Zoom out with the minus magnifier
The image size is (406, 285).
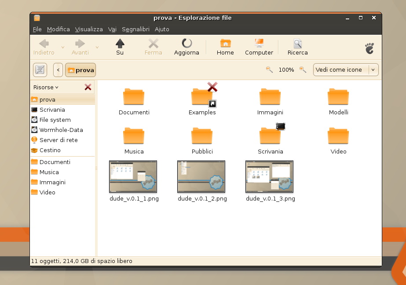(x=269, y=69)
